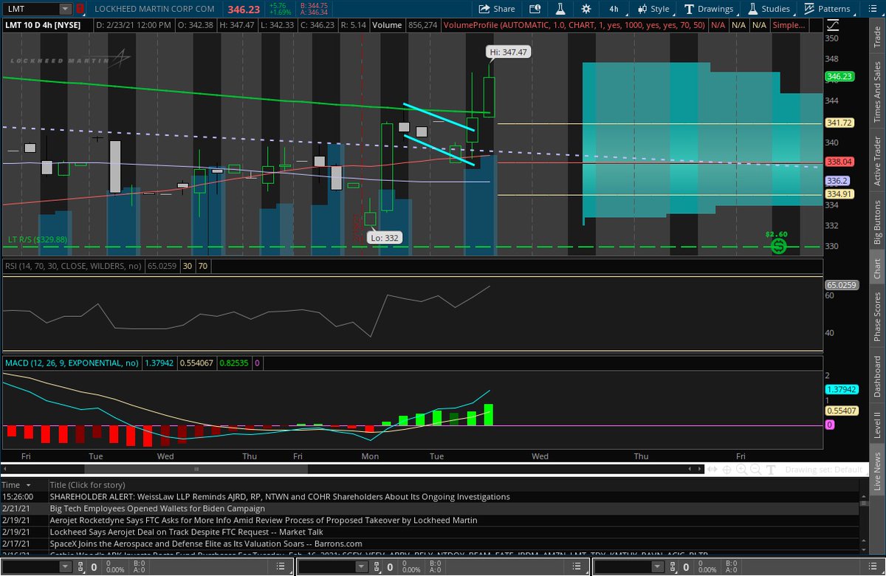
Task: Click the Hi: 347.47 price bubble
Action: (507, 52)
